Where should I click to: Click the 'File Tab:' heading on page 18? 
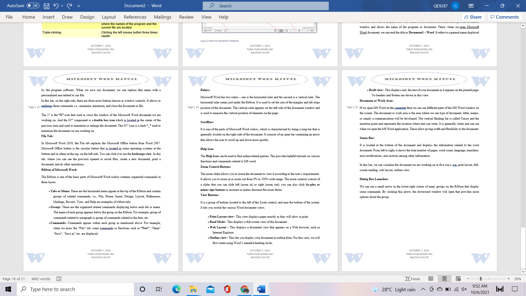(x=47, y=136)
